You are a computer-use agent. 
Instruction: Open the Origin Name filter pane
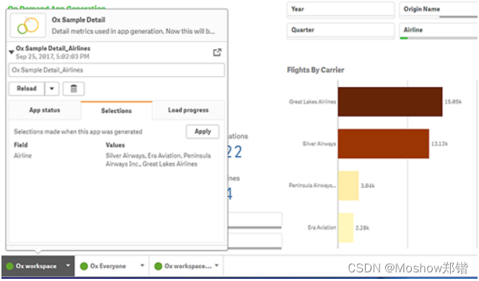tap(439, 9)
